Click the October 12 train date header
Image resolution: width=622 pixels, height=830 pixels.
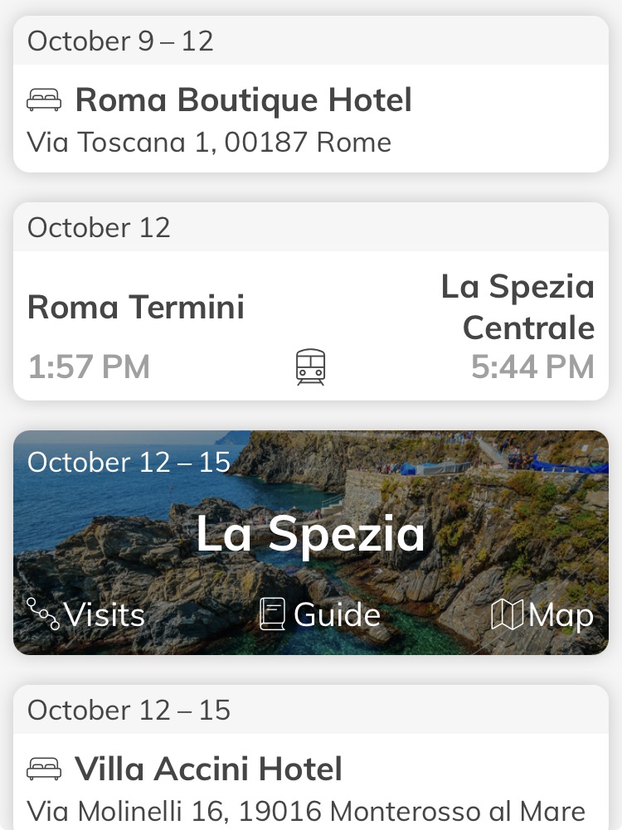click(x=99, y=227)
